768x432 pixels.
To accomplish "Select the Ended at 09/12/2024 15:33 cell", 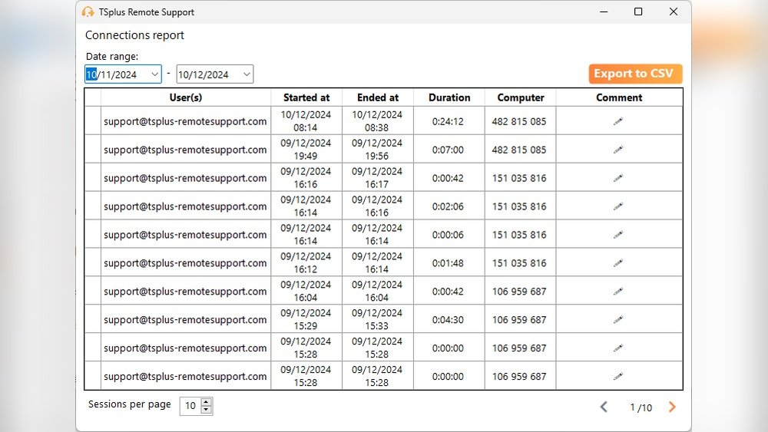I will click(377, 319).
